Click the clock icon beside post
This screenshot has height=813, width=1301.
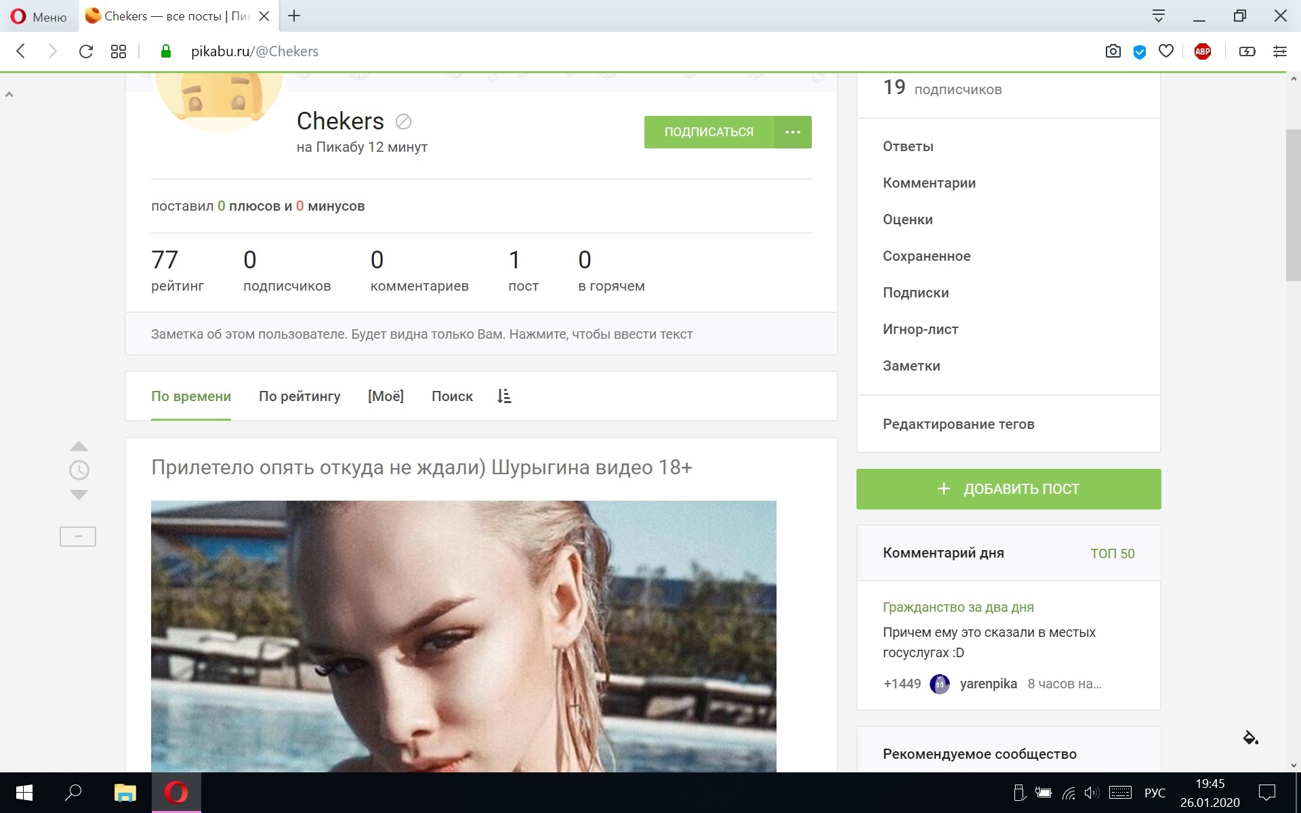79,470
